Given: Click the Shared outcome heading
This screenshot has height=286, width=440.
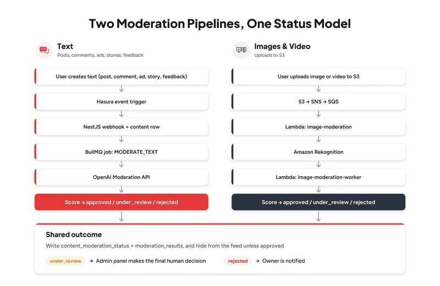Looking at the screenshot, I should [x=74, y=235].
